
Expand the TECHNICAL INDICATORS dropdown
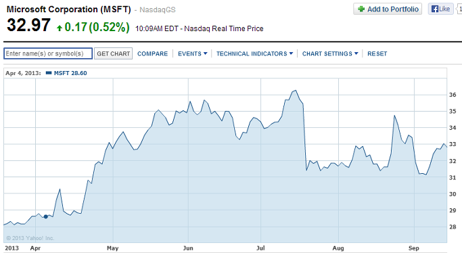pos(254,53)
